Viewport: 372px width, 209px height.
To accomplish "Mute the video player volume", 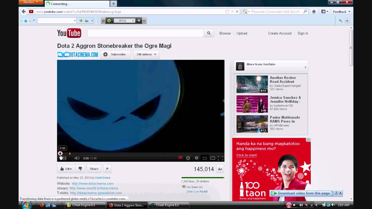I will point(77,158).
